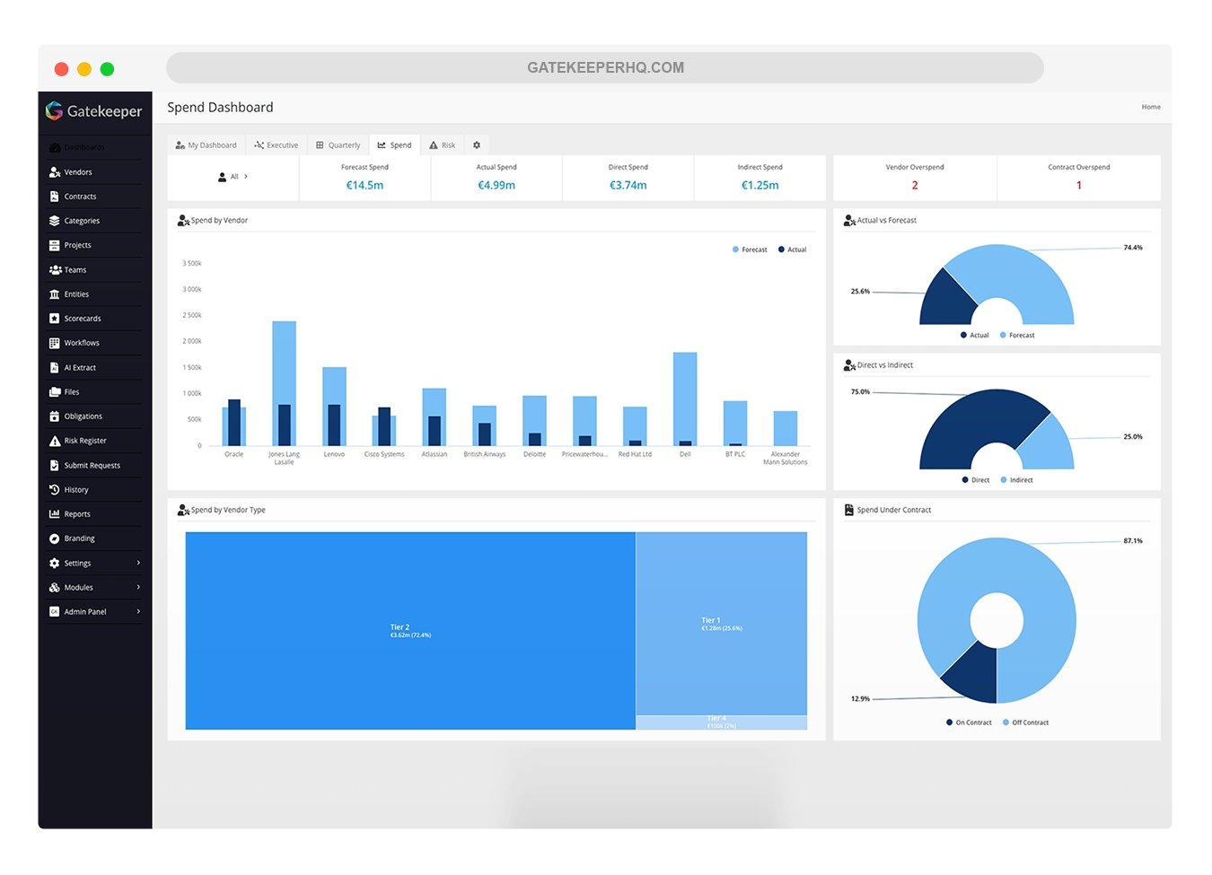Select the Contracts icon in the sidebar
This screenshot has height=875, width=1212.
coord(56,196)
